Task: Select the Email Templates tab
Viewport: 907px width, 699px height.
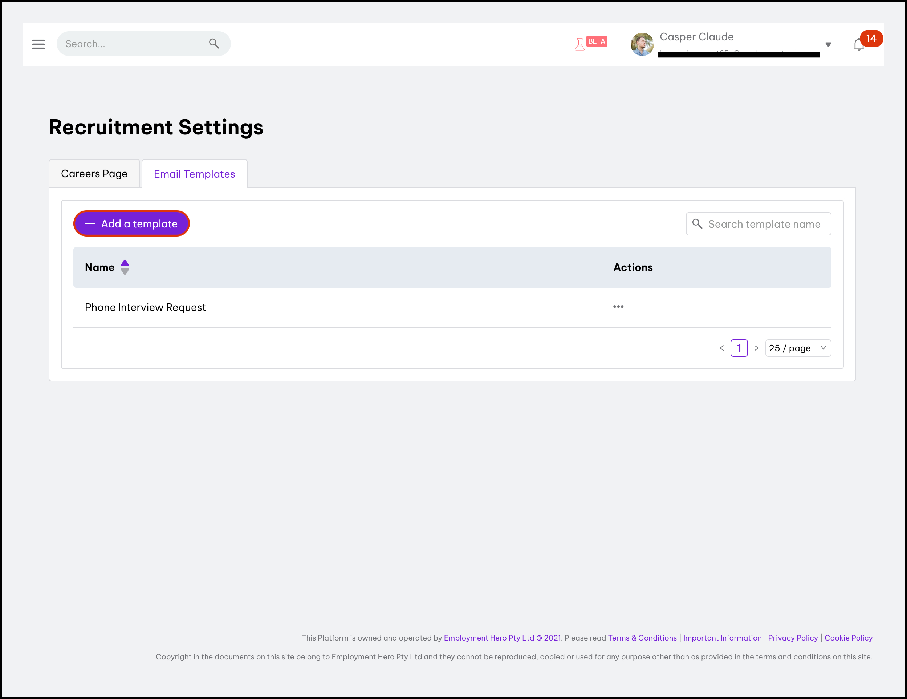Action: 194,174
